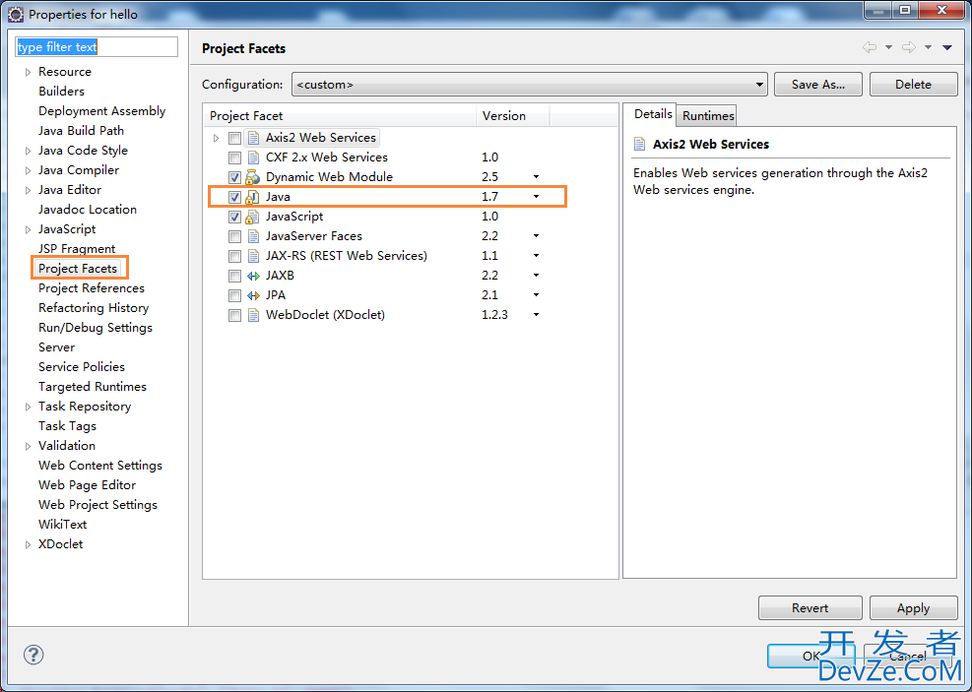This screenshot has height=692, width=972.
Task: Click the JAX-RS facet icon
Action: 253,256
